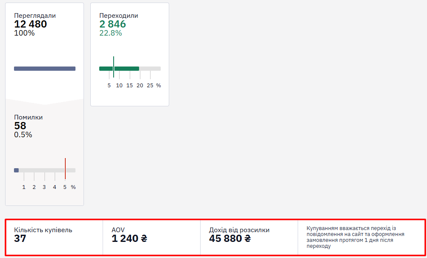
Task: Click the 20 tick on Переходили scale
Action: pyautogui.click(x=140, y=86)
